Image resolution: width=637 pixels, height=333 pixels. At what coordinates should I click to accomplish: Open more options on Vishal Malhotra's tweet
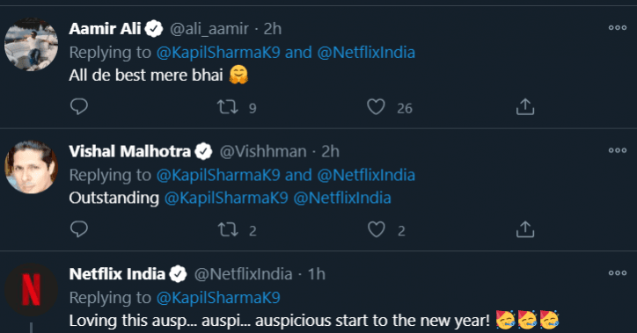[617, 150]
